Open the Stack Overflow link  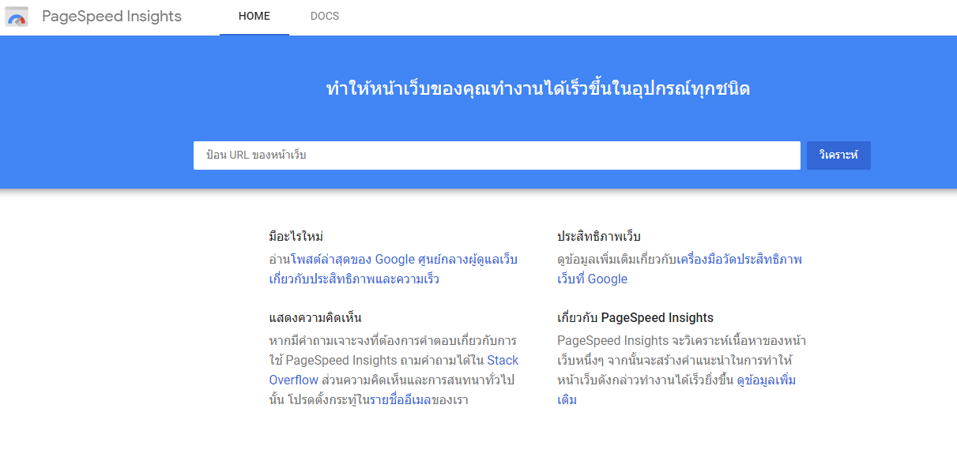click(x=394, y=370)
